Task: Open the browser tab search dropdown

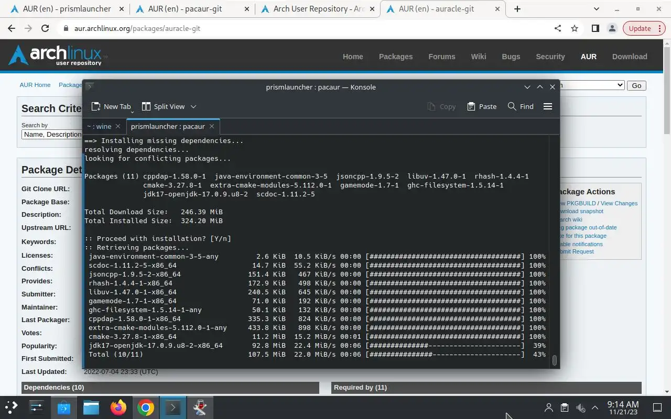Action: 597,9
